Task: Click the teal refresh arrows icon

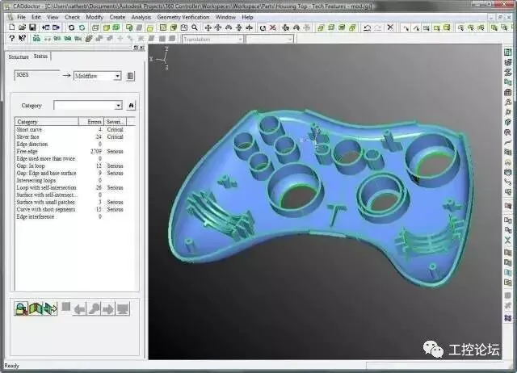Action: point(82,27)
